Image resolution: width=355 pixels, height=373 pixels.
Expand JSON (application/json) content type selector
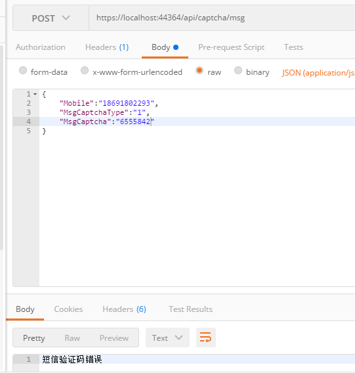(318, 72)
